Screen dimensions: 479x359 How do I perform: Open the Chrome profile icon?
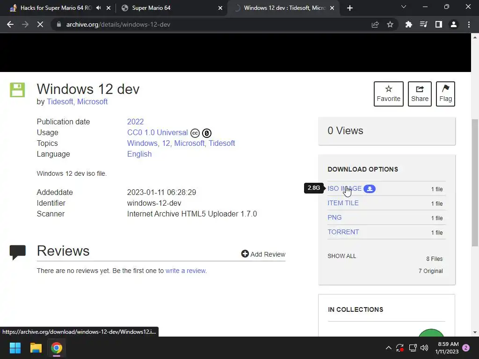454,24
